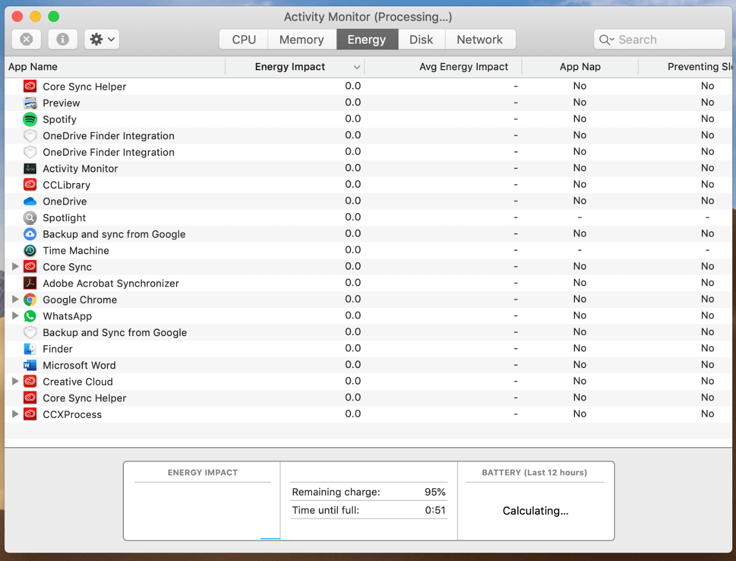Image resolution: width=736 pixels, height=561 pixels.
Task: Toggle Energy Impact column sort arrow
Action: pyautogui.click(x=357, y=67)
